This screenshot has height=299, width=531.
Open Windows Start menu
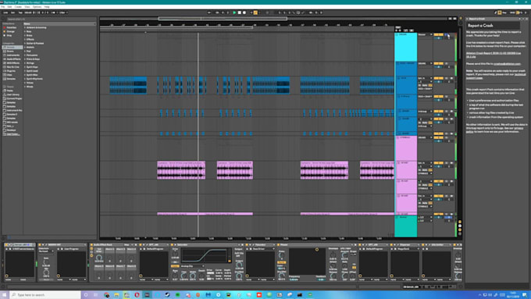[4, 295]
